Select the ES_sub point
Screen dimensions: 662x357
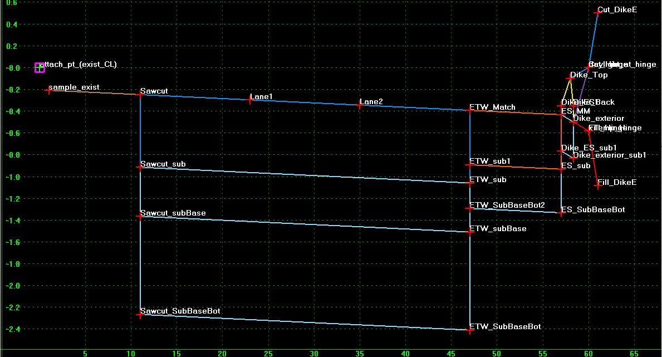tap(561, 169)
